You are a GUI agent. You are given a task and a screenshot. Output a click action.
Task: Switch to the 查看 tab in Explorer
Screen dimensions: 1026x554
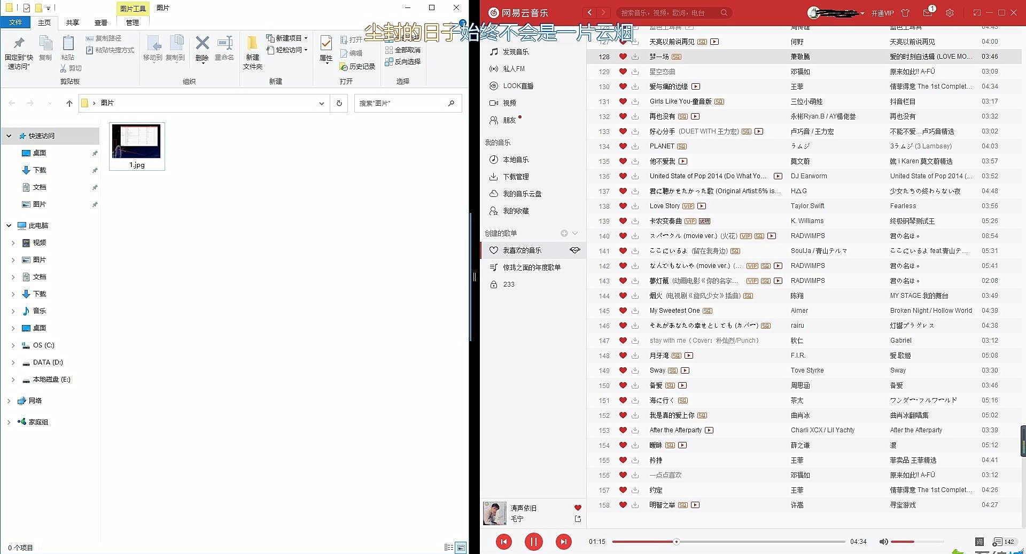click(100, 22)
